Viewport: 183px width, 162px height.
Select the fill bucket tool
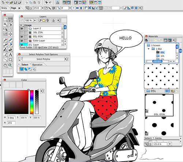pyautogui.click(x=5, y=50)
